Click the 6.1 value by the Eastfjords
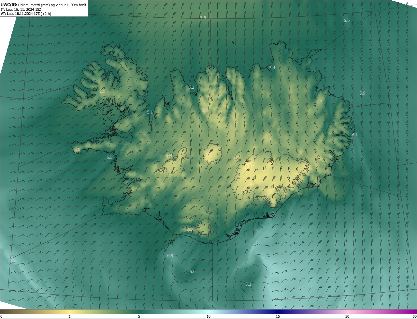The image size is (417, 319). (x=355, y=135)
